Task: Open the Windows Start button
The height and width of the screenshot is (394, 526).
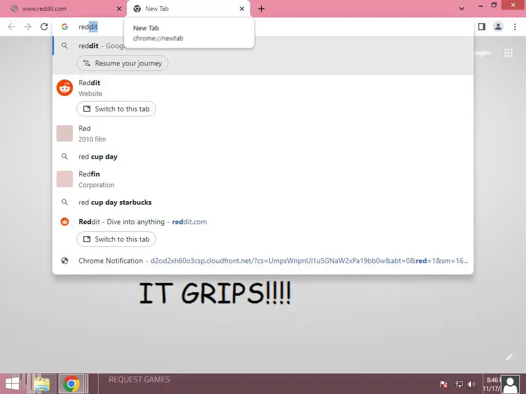Action: point(12,384)
